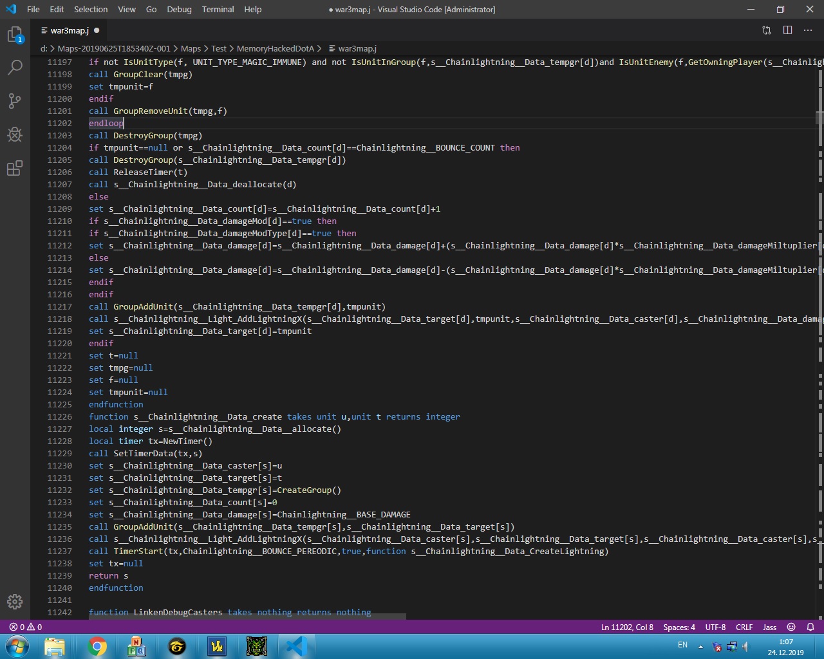The height and width of the screenshot is (659, 824).
Task: Open the Maps-20190625T185340Z-001 breadcrumb
Action: (x=114, y=48)
